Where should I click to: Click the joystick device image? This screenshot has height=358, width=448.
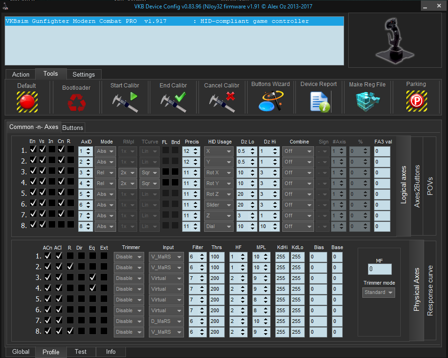(395, 40)
